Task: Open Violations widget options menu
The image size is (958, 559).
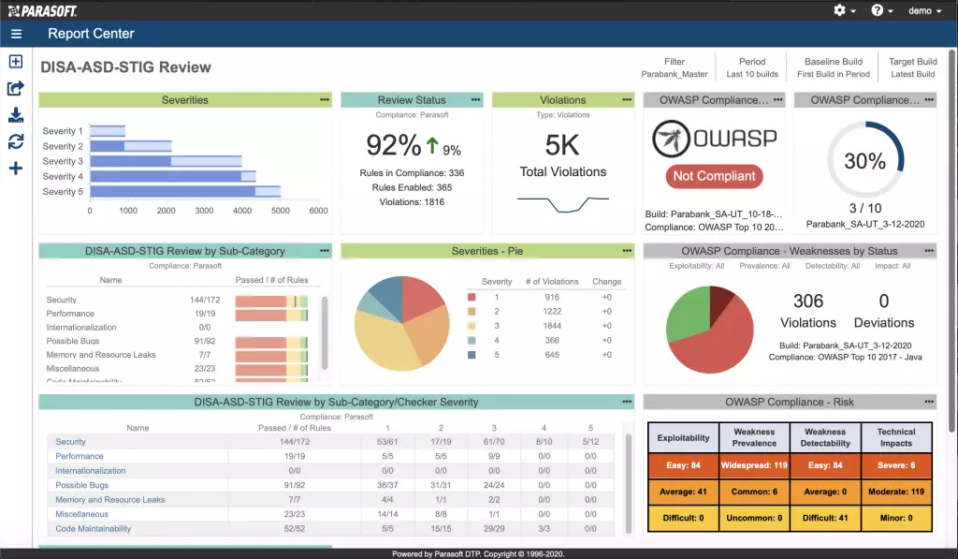Action: pyautogui.click(x=627, y=99)
